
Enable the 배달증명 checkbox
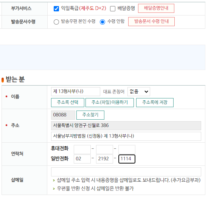[x=113, y=9]
